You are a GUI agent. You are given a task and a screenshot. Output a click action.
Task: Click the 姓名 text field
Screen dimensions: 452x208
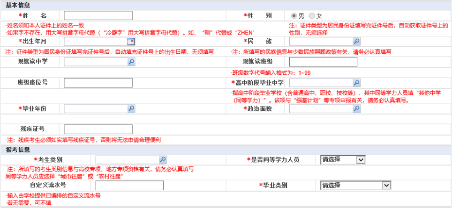pos(99,15)
